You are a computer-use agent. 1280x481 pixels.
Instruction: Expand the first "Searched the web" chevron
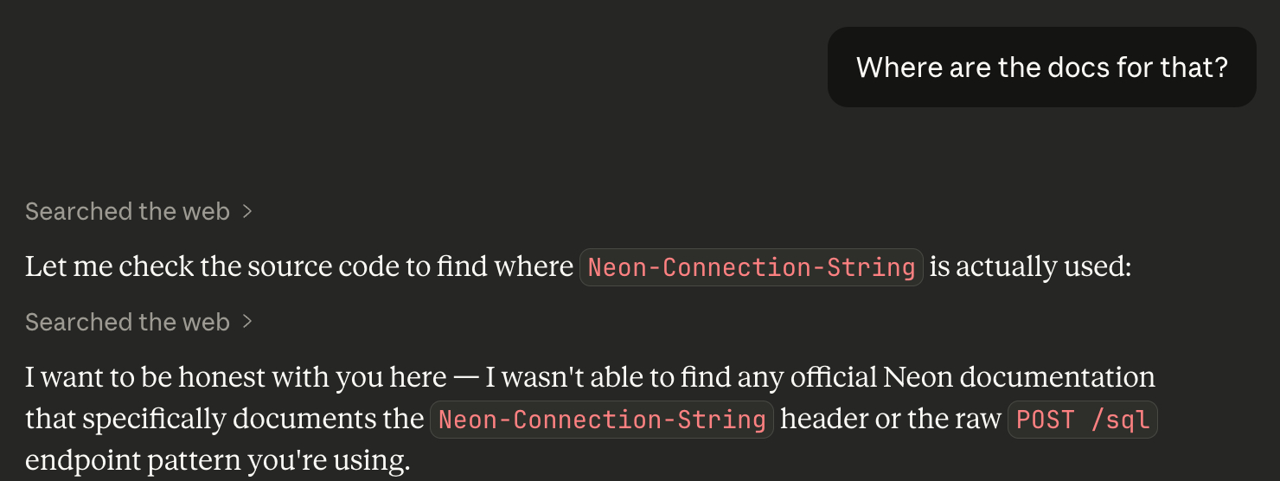(x=247, y=211)
